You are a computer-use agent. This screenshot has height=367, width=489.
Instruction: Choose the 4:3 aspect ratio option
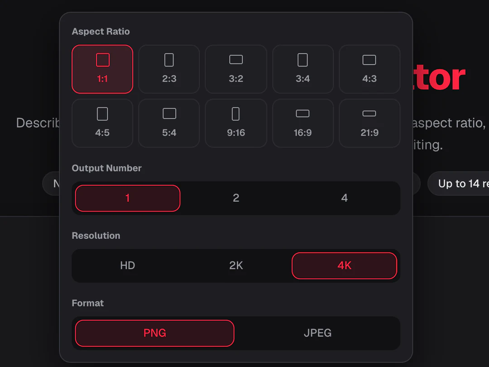(x=369, y=69)
